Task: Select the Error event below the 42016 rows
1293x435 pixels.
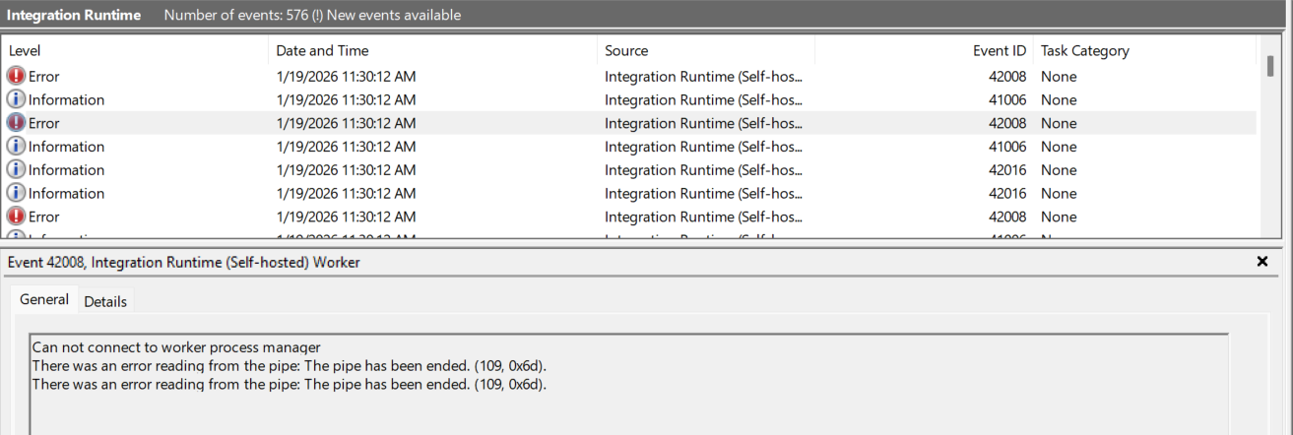Action: pyautogui.click(x=629, y=217)
